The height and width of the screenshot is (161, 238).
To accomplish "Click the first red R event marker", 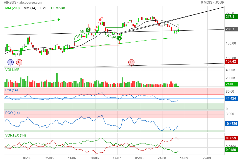I will (19, 62).
